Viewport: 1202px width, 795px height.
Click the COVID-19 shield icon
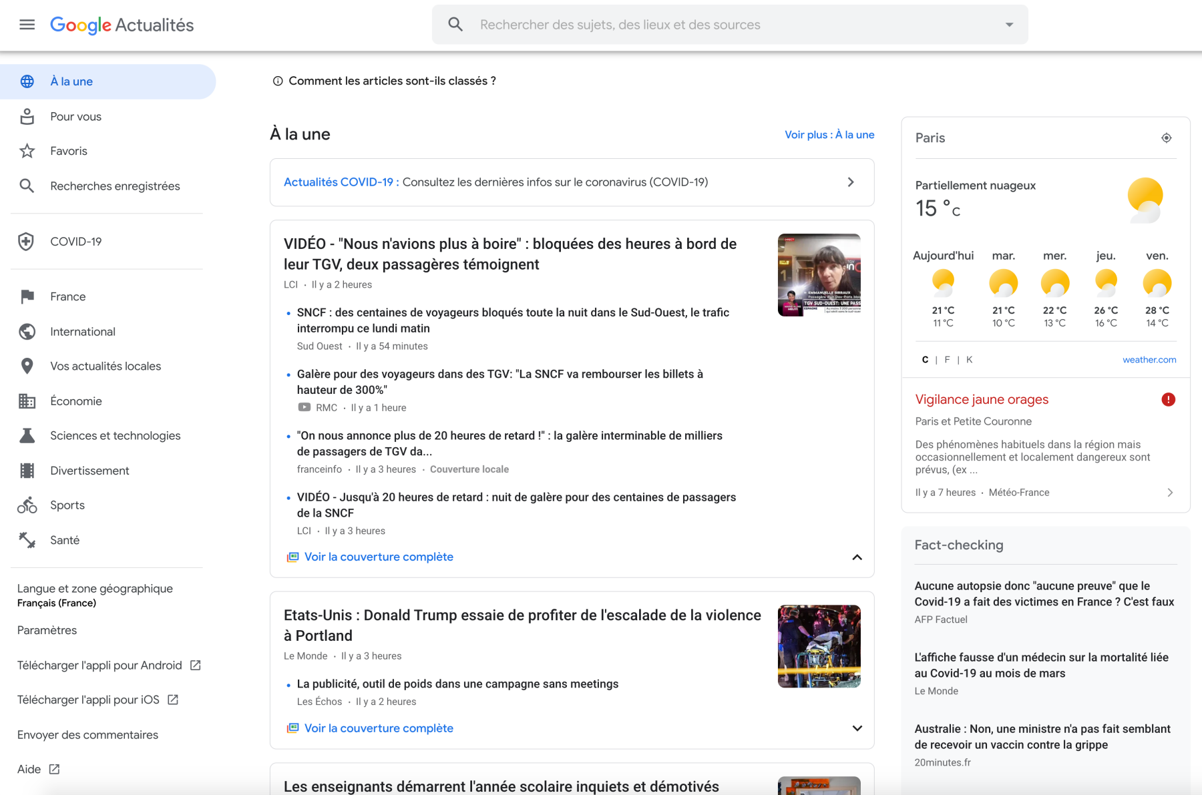[26, 241]
